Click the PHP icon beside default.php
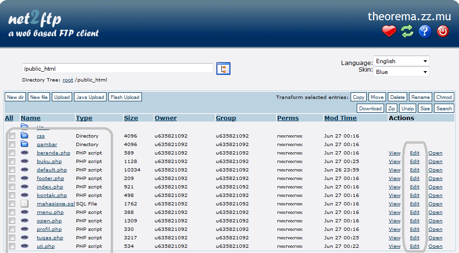The height and width of the screenshot is (253, 459). click(x=25, y=170)
